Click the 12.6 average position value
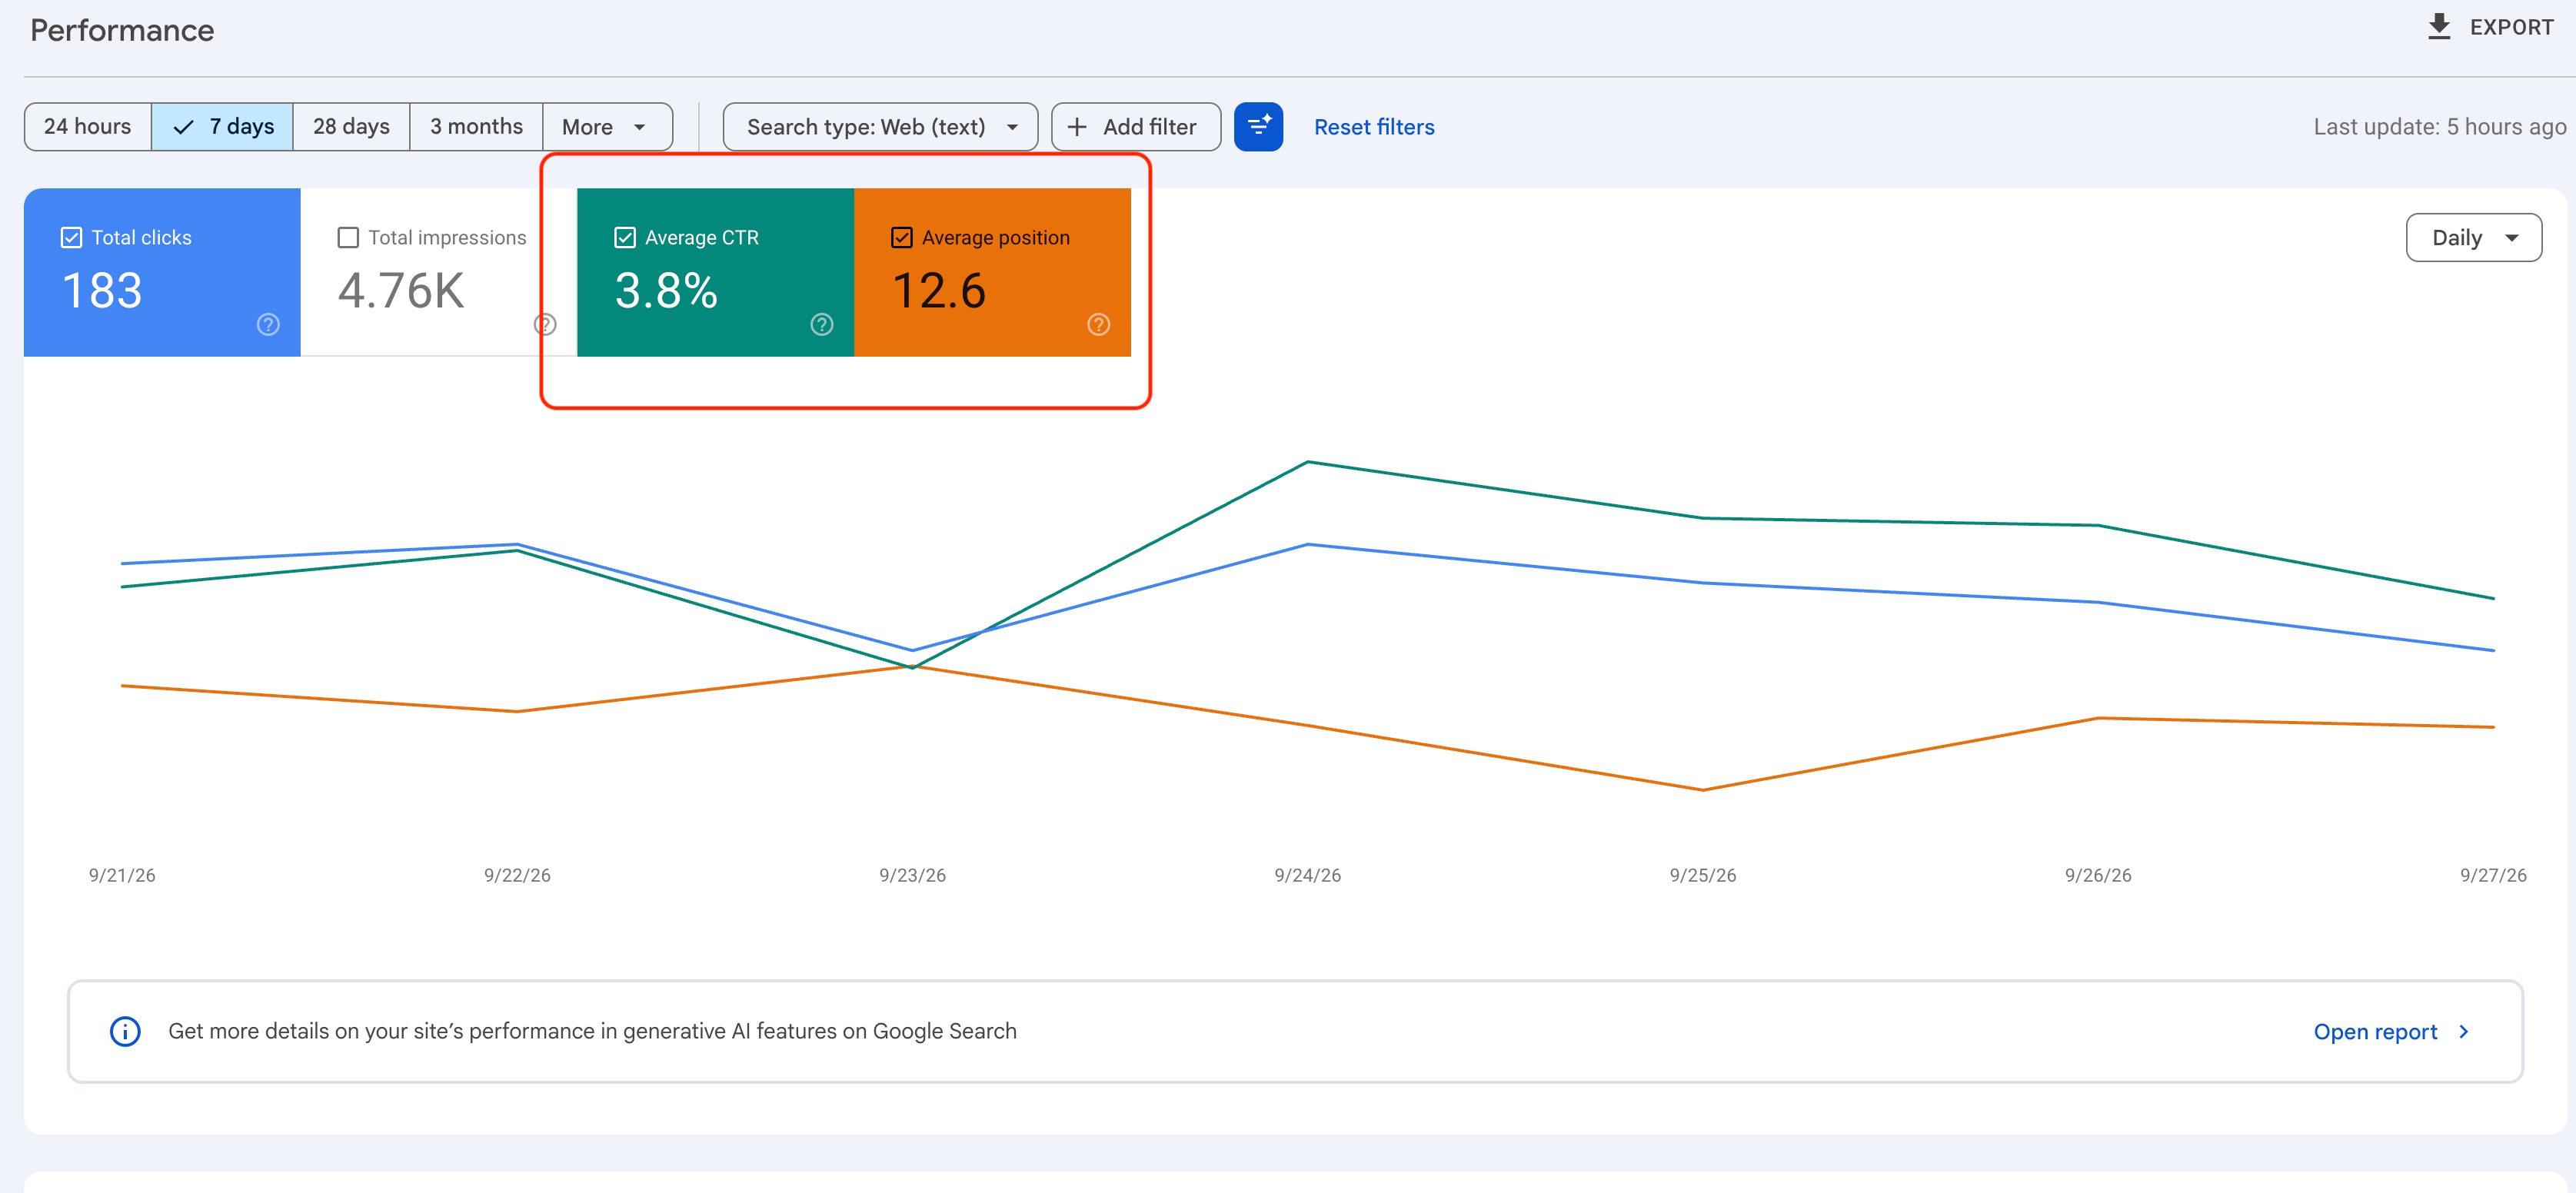This screenshot has height=1193, width=2576. 939,291
